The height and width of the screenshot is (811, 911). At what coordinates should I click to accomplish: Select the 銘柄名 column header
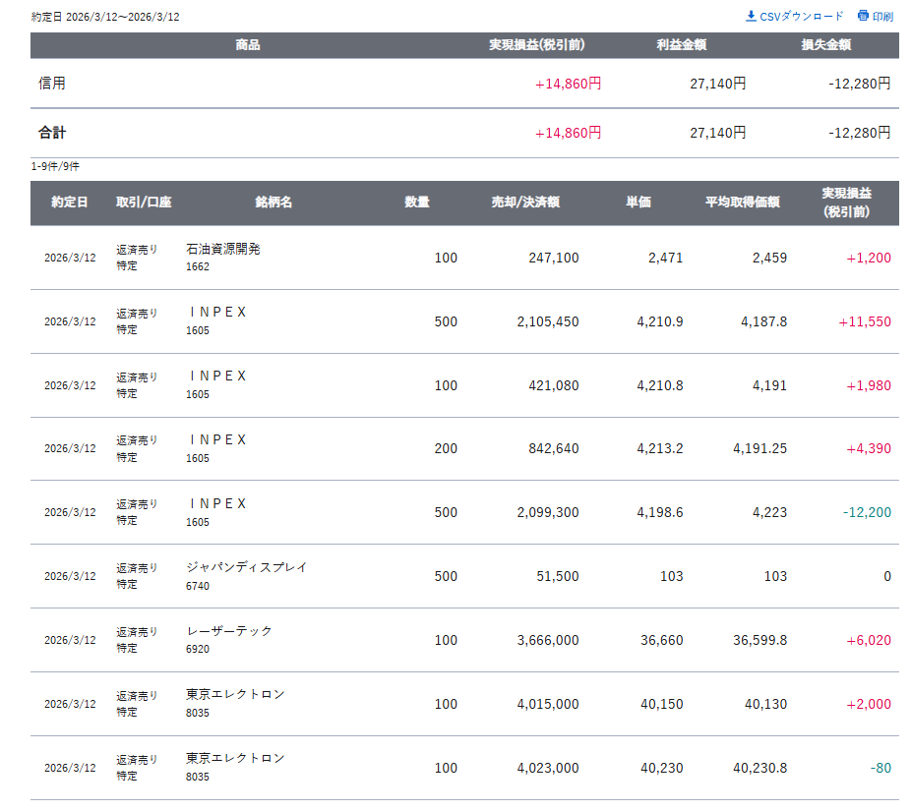(273, 203)
